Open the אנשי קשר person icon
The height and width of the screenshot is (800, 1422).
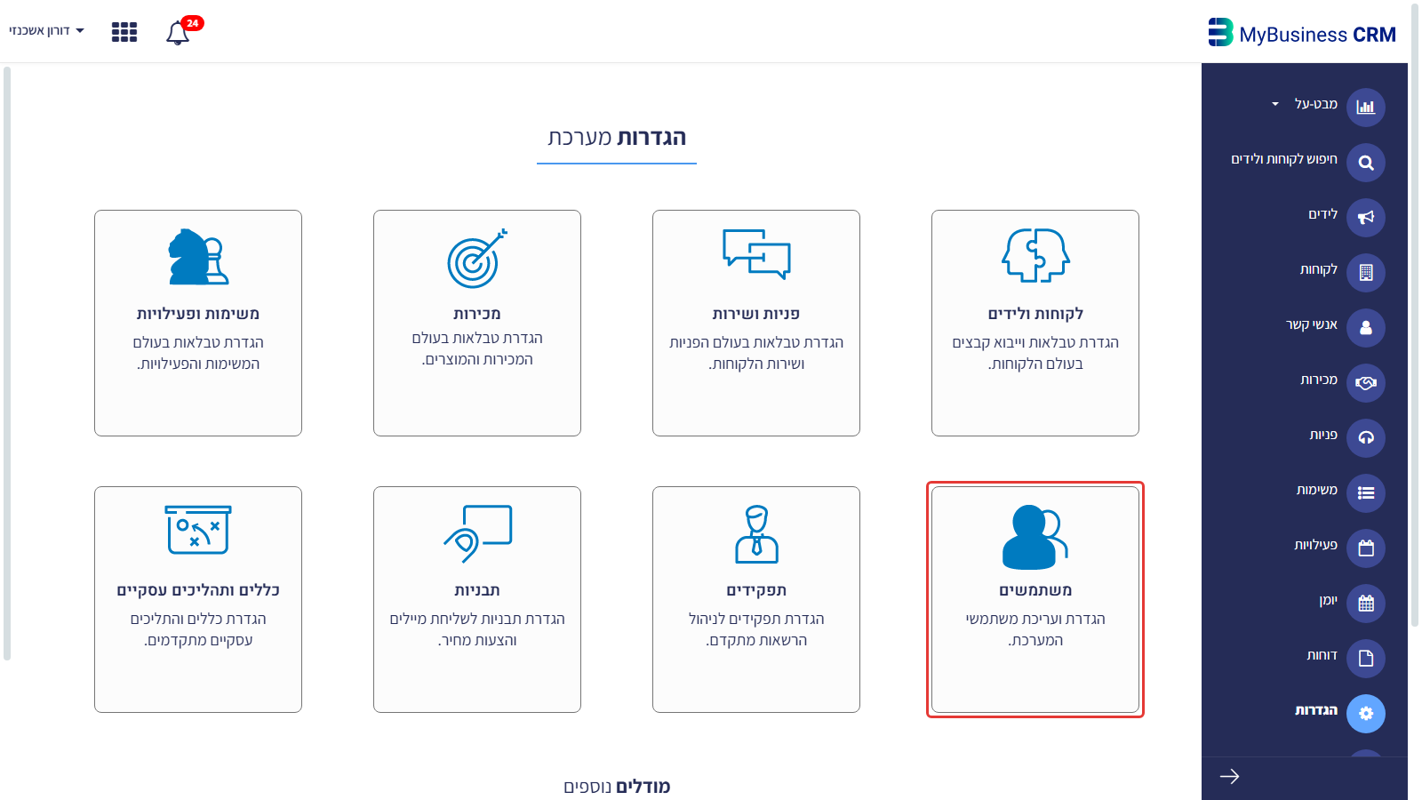pos(1366,328)
